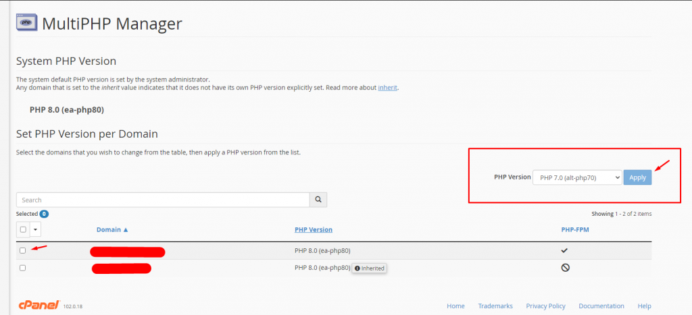Open the bulk selection dropdown arrow
This screenshot has height=315, width=692.
coord(36,229)
